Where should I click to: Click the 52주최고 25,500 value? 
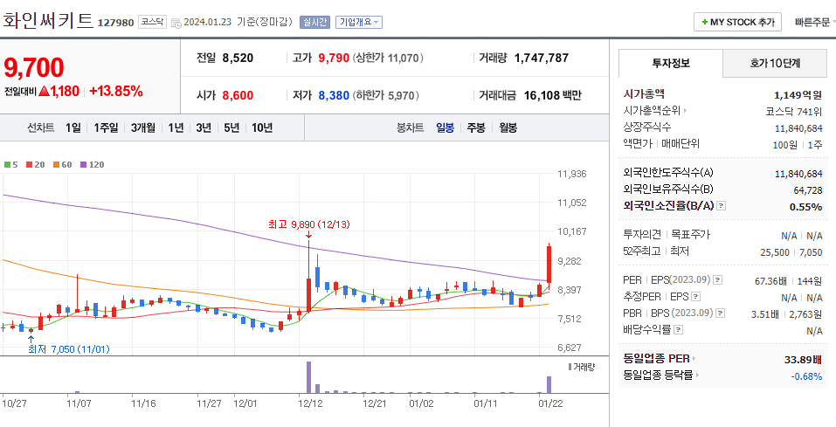[x=775, y=252]
